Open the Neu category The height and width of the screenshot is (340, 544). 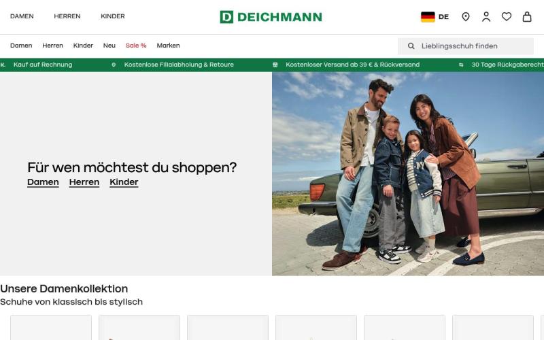coord(109,46)
